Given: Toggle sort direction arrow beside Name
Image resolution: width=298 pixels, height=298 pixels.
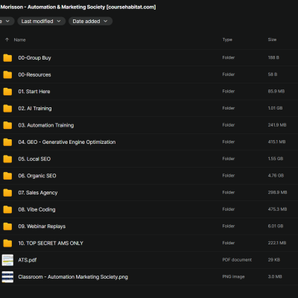Looking at the screenshot, I should point(7,39).
